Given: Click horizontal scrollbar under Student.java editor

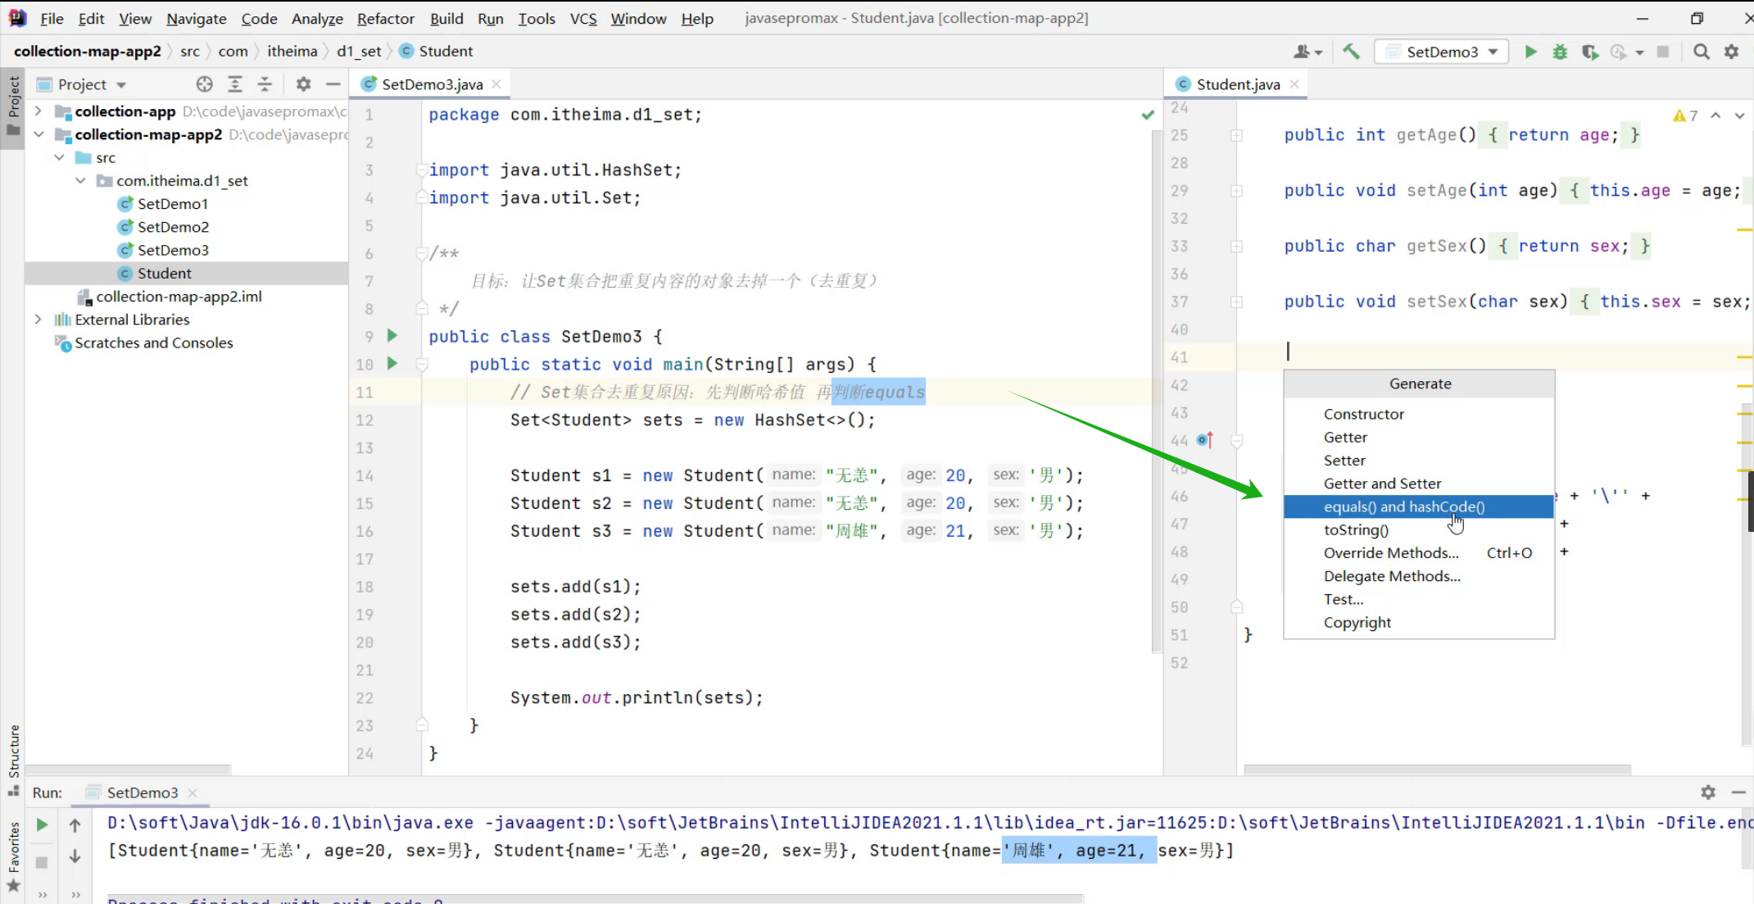Looking at the screenshot, I should (1437, 770).
